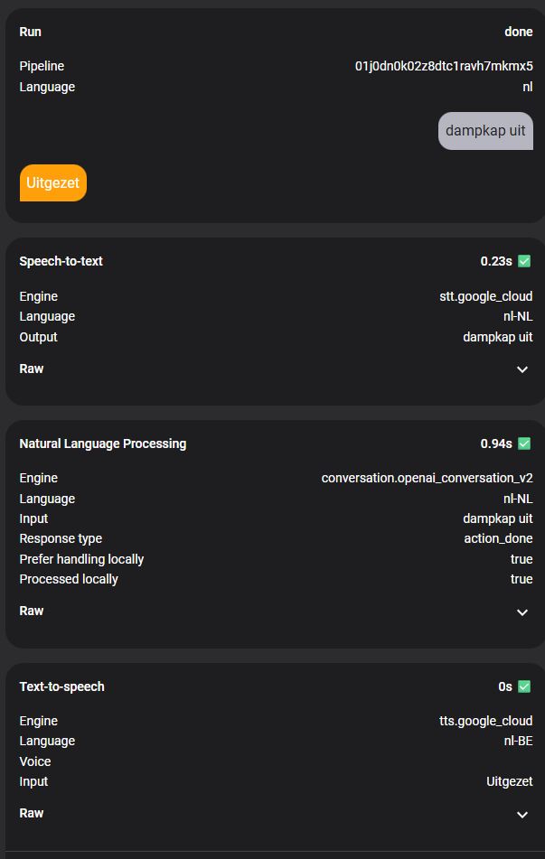The height and width of the screenshot is (859, 545).
Task: Click conversation.openai_conversation_v2 engine value
Action: (x=427, y=478)
